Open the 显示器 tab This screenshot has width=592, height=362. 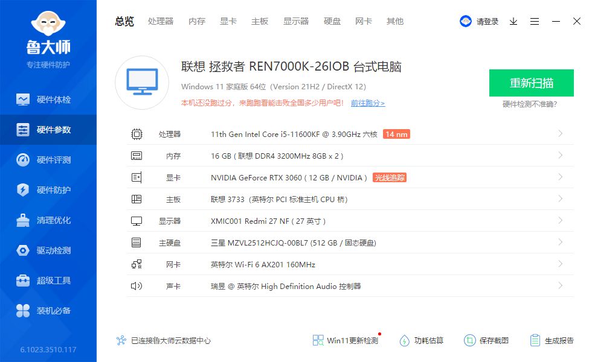tap(295, 21)
